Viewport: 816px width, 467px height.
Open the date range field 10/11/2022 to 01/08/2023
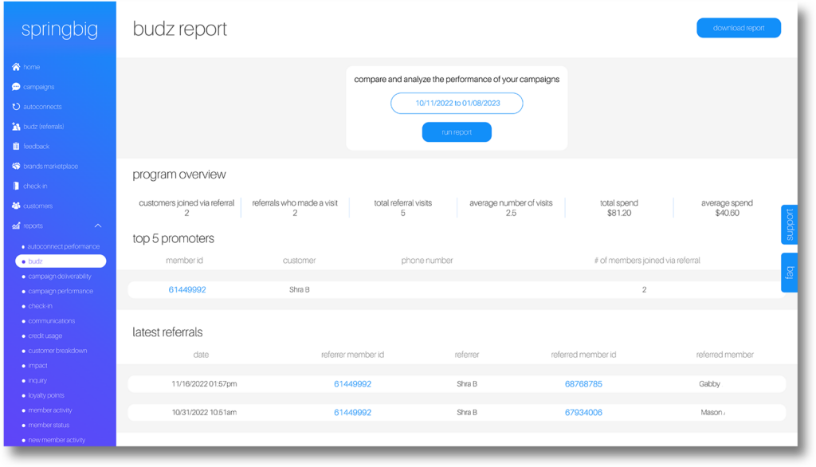[457, 103]
